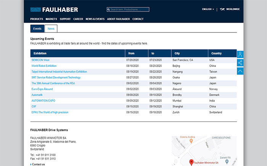Open The 38th Annual Conference of the RSJ
The height and width of the screenshot is (166, 267).
coord(53,83)
